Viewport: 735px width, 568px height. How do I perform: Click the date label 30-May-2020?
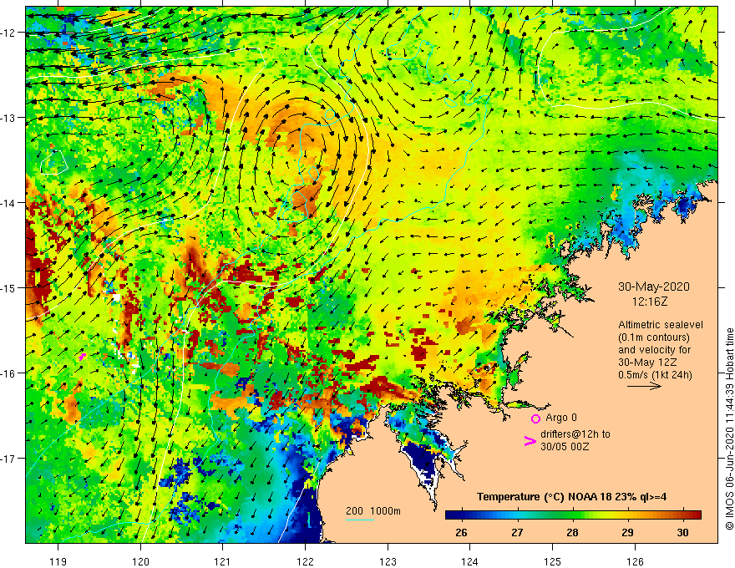pyautogui.click(x=653, y=287)
